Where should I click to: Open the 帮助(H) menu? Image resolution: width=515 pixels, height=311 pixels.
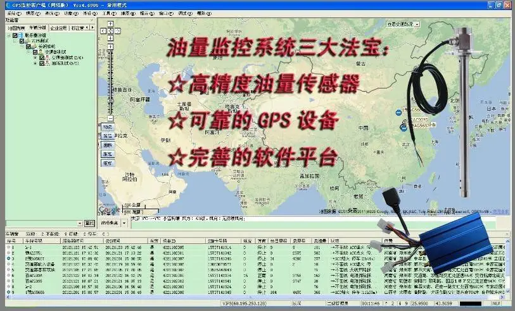[x=204, y=13]
